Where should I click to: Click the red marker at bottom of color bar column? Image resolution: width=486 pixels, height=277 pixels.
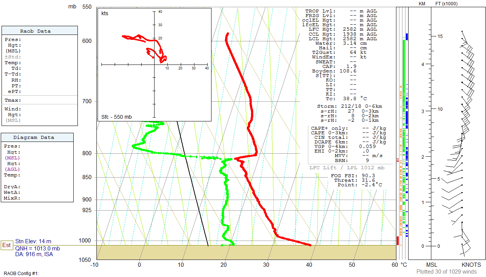pos(398,241)
